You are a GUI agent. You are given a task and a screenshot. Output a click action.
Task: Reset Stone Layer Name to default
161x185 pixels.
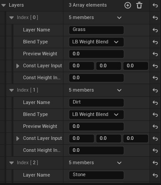coord(155,175)
